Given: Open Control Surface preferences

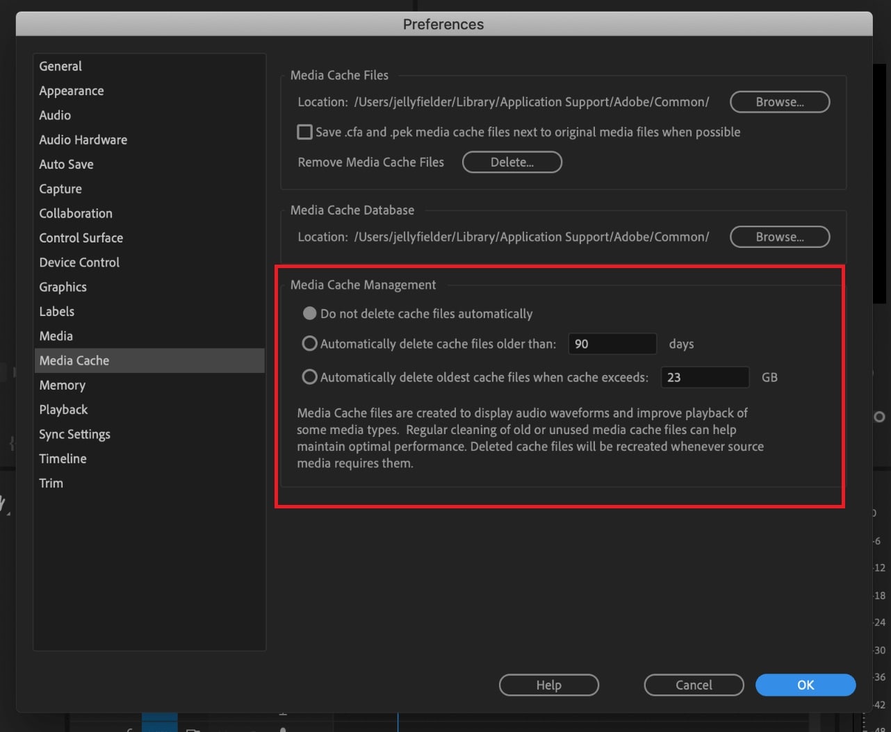Looking at the screenshot, I should (x=149, y=238).
